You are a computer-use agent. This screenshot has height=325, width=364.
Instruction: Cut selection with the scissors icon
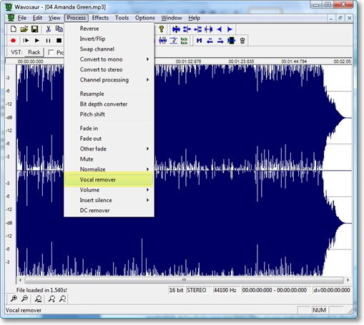tap(49, 29)
